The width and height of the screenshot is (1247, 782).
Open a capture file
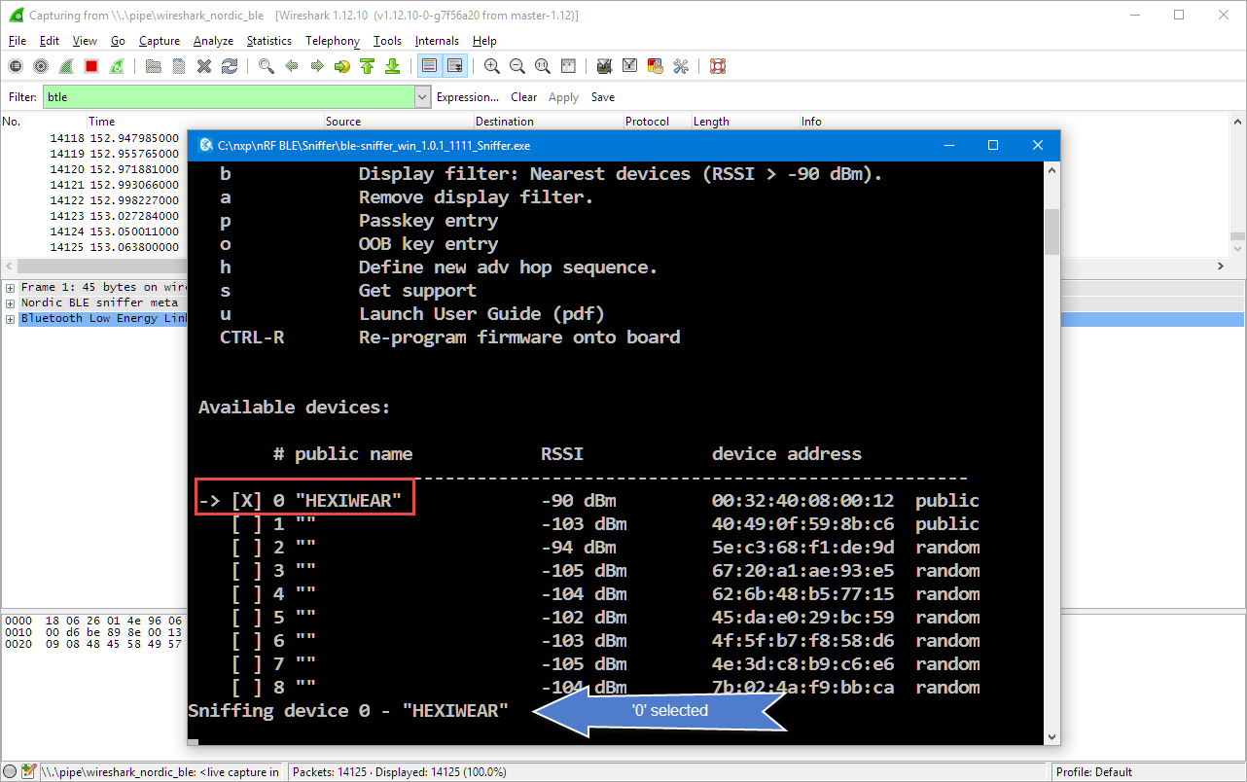154,66
